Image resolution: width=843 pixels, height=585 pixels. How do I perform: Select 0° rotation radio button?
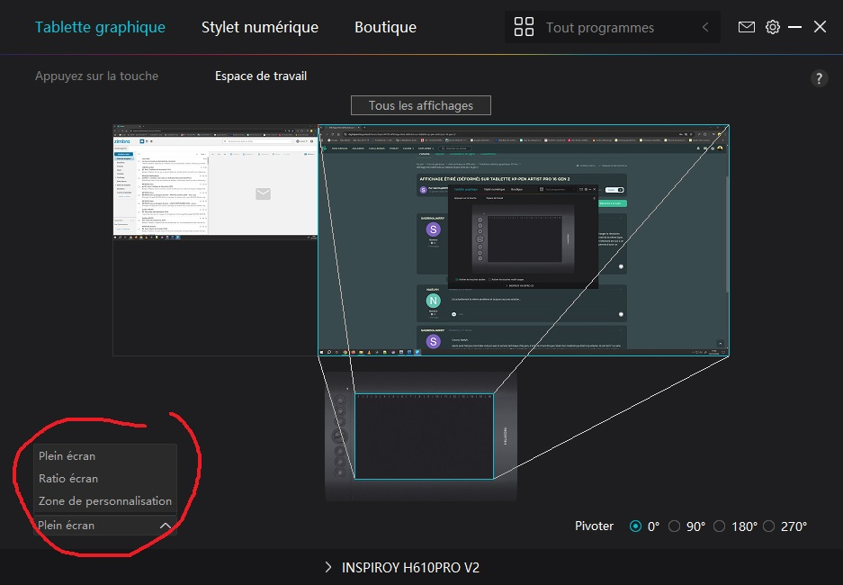click(636, 526)
